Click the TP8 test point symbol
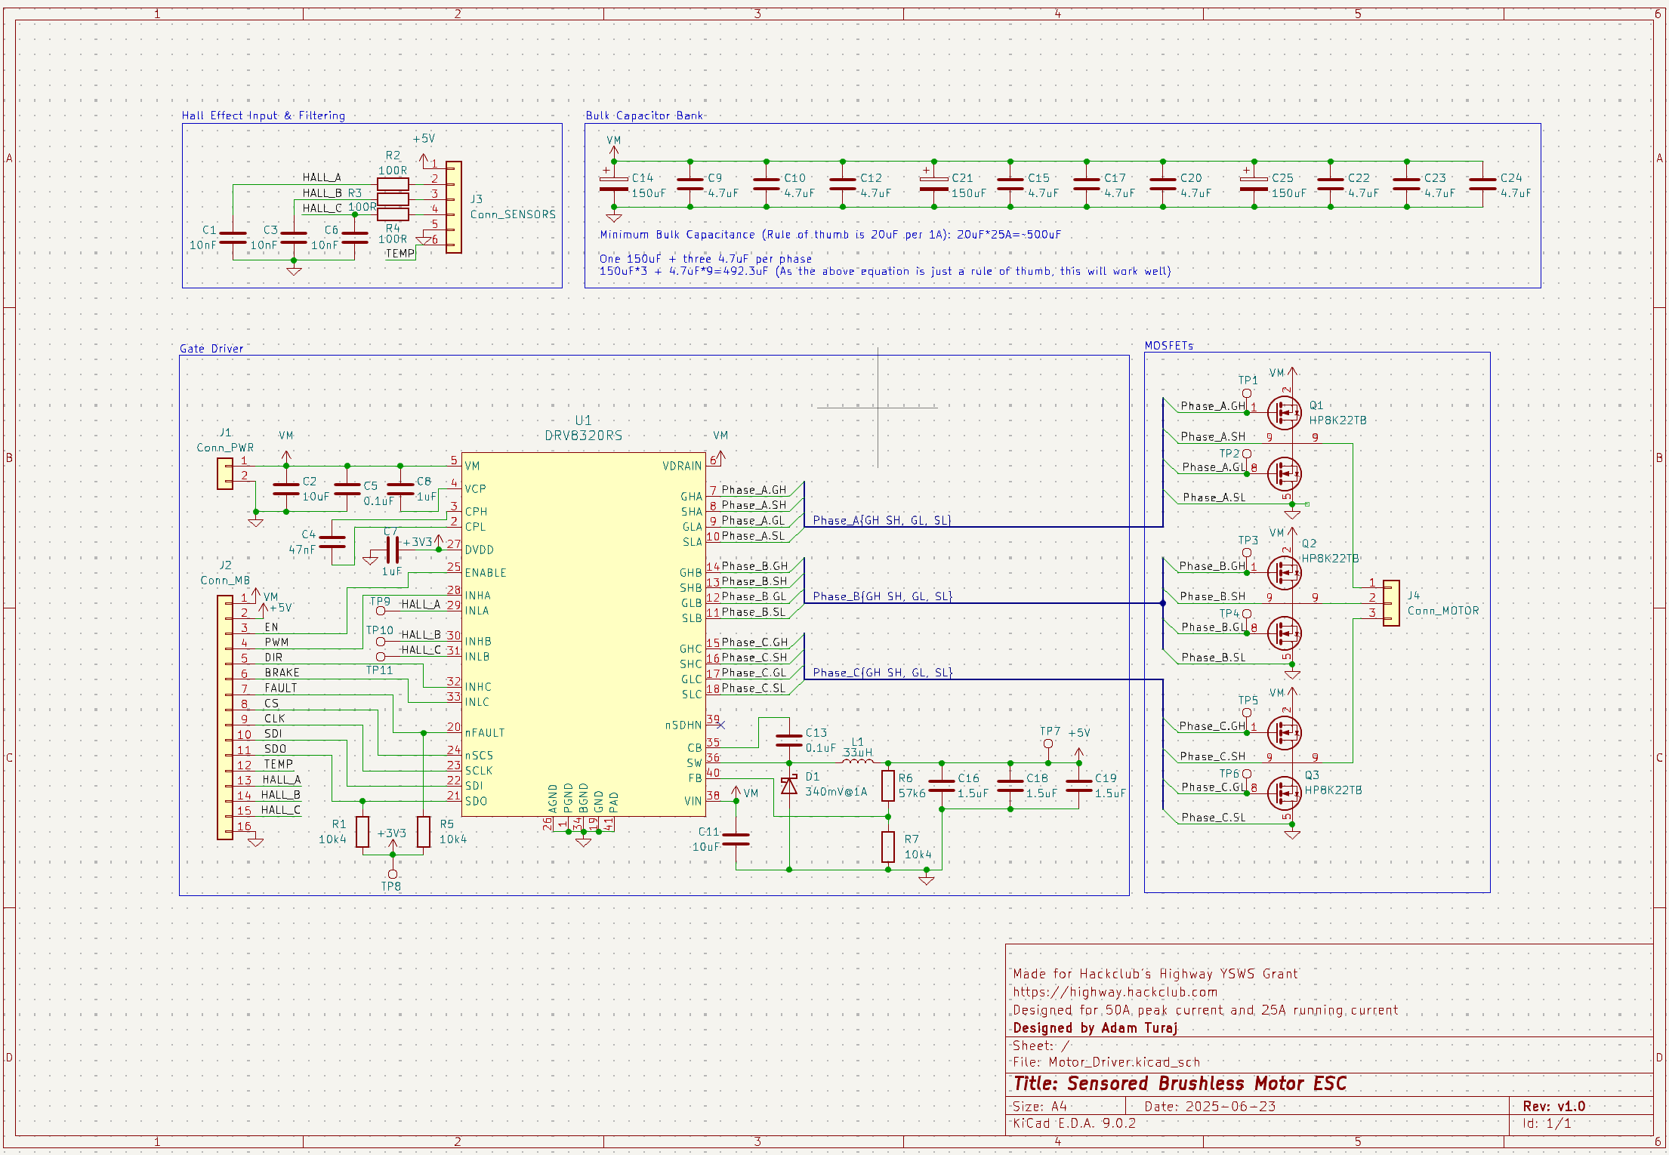Screen dimensions: 1669x1155 [x=393, y=873]
